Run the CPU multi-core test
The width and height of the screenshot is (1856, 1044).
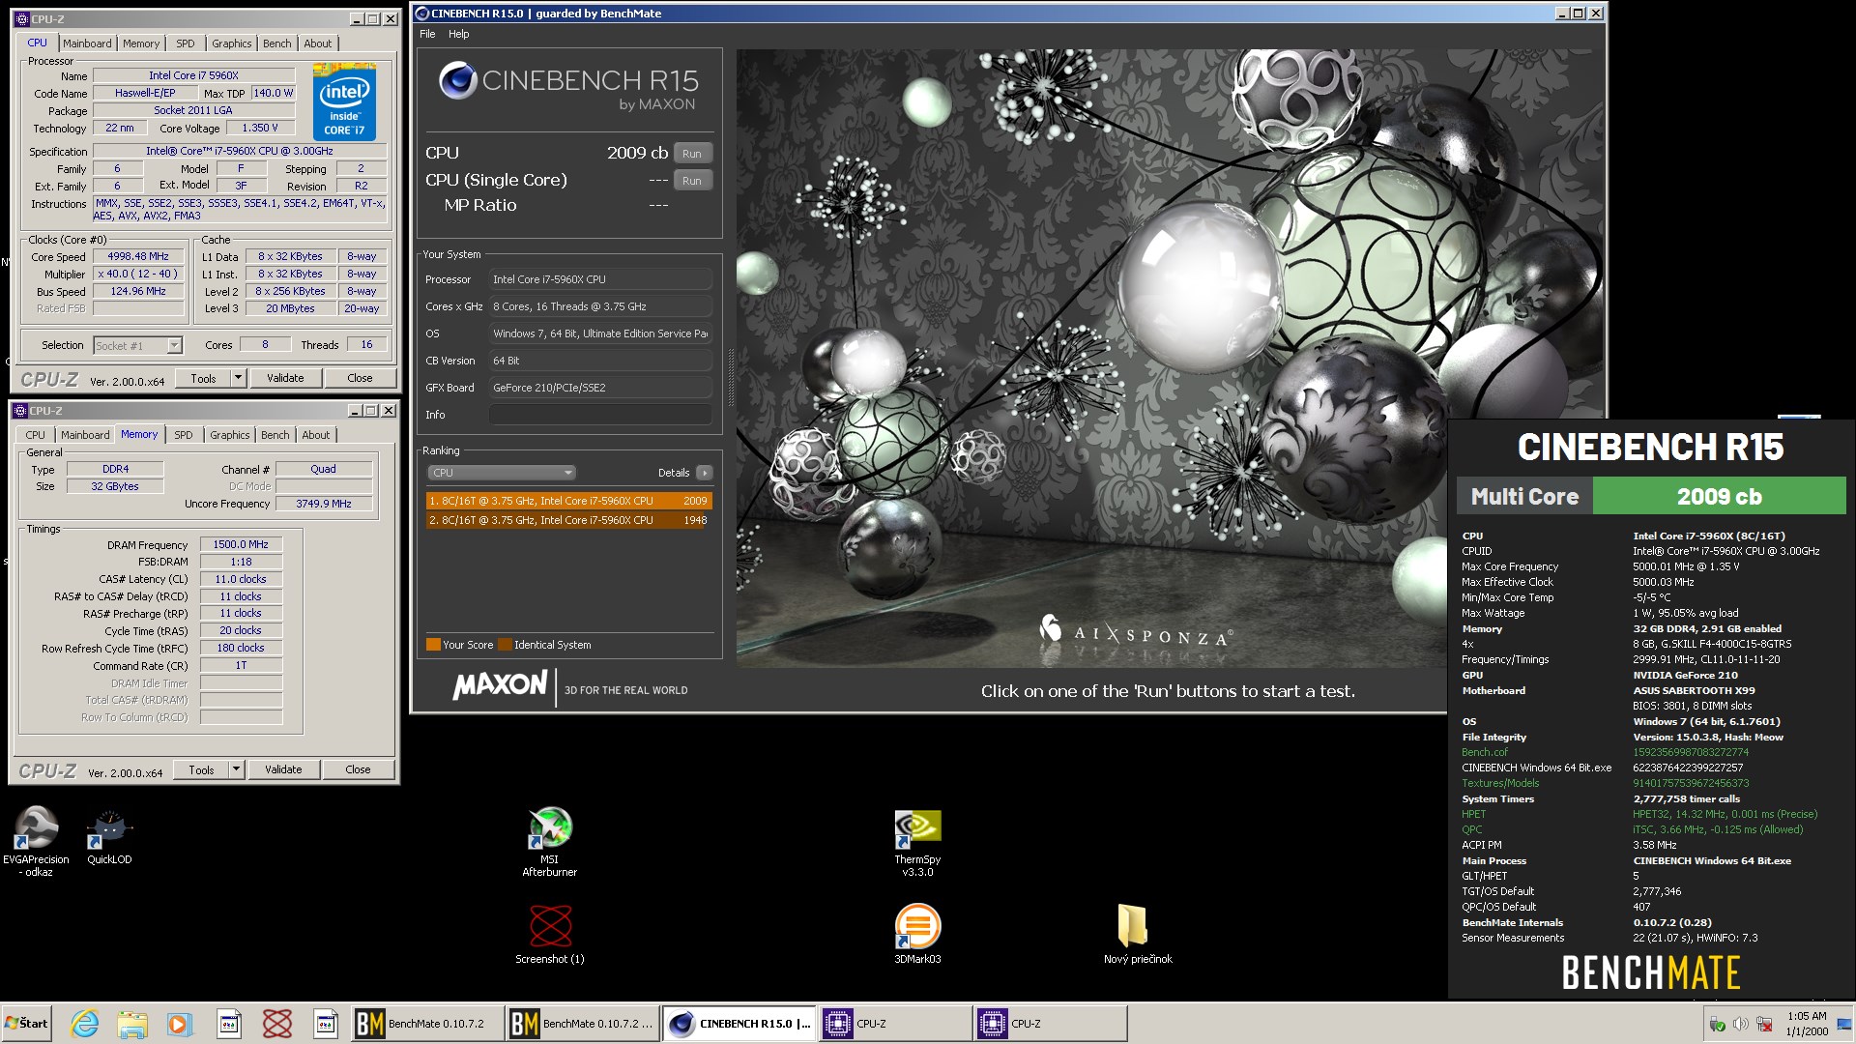coord(692,154)
